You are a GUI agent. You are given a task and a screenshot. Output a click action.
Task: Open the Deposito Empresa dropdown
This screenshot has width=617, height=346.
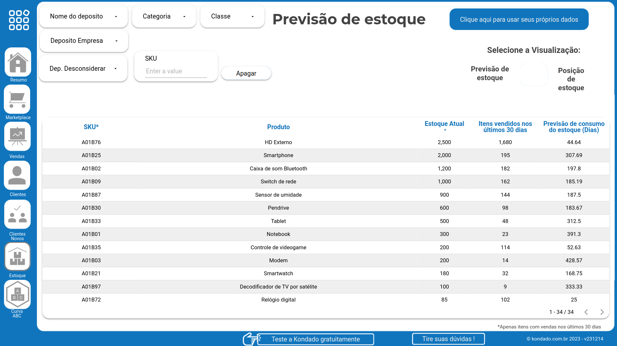coord(84,41)
